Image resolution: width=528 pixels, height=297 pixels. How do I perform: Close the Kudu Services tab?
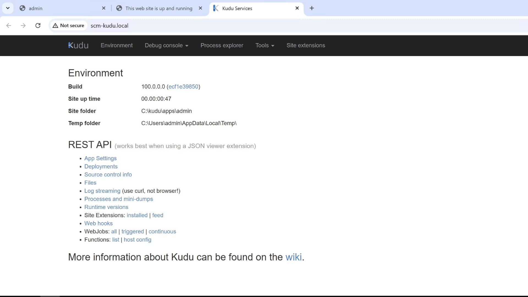pos(297,8)
